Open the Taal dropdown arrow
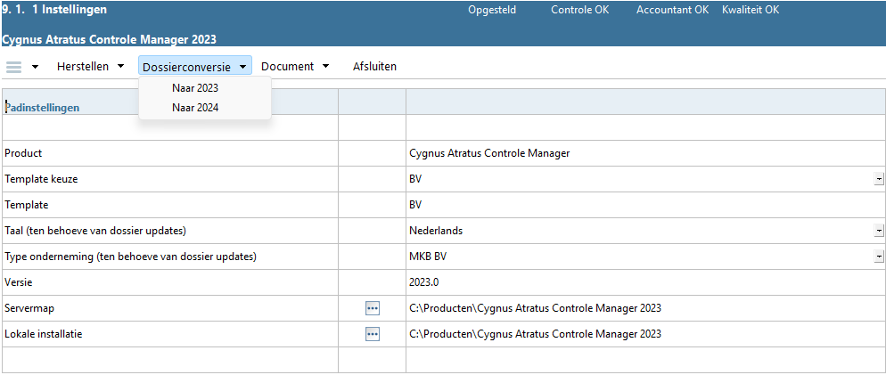Image resolution: width=886 pixels, height=375 pixels. pyautogui.click(x=879, y=231)
